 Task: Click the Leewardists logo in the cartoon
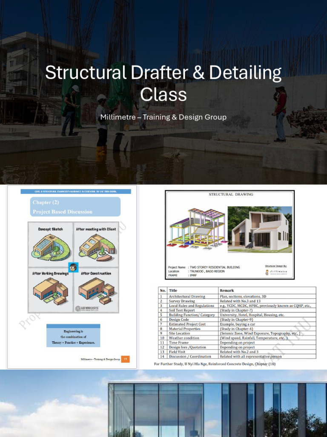(x=87, y=308)
